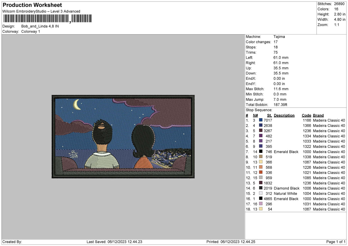The image size is (348, 246).
Task: Click the Total Bobbin value 187.39ft
Action: [280, 104]
